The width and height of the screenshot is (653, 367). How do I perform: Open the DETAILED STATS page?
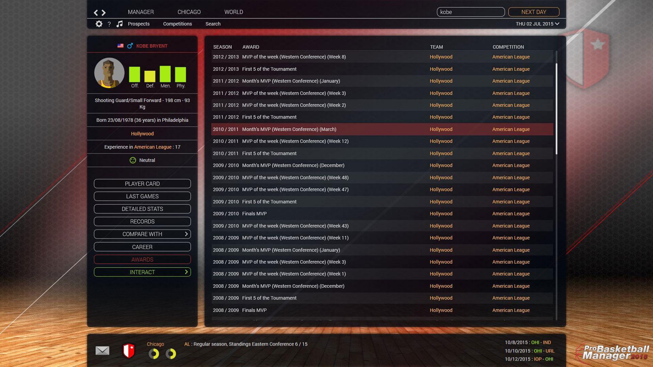[x=142, y=209]
